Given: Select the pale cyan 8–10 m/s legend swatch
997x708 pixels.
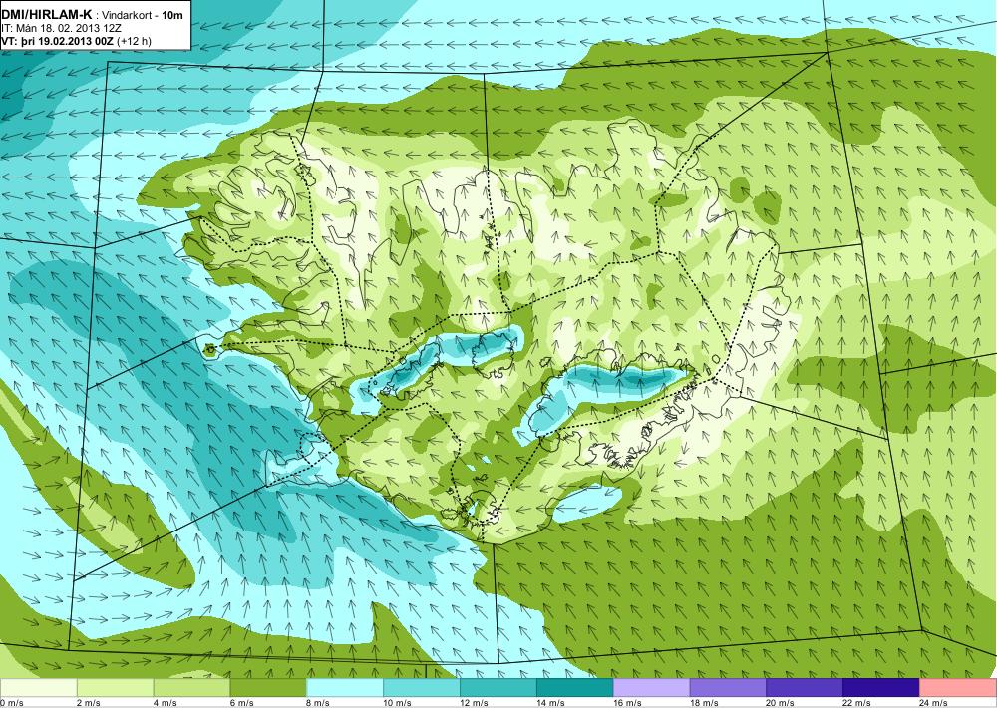Looking at the screenshot, I should pos(345,688).
